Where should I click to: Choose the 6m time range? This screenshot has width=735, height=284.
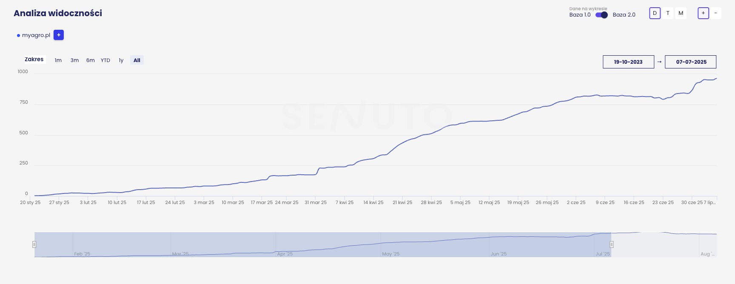point(90,60)
